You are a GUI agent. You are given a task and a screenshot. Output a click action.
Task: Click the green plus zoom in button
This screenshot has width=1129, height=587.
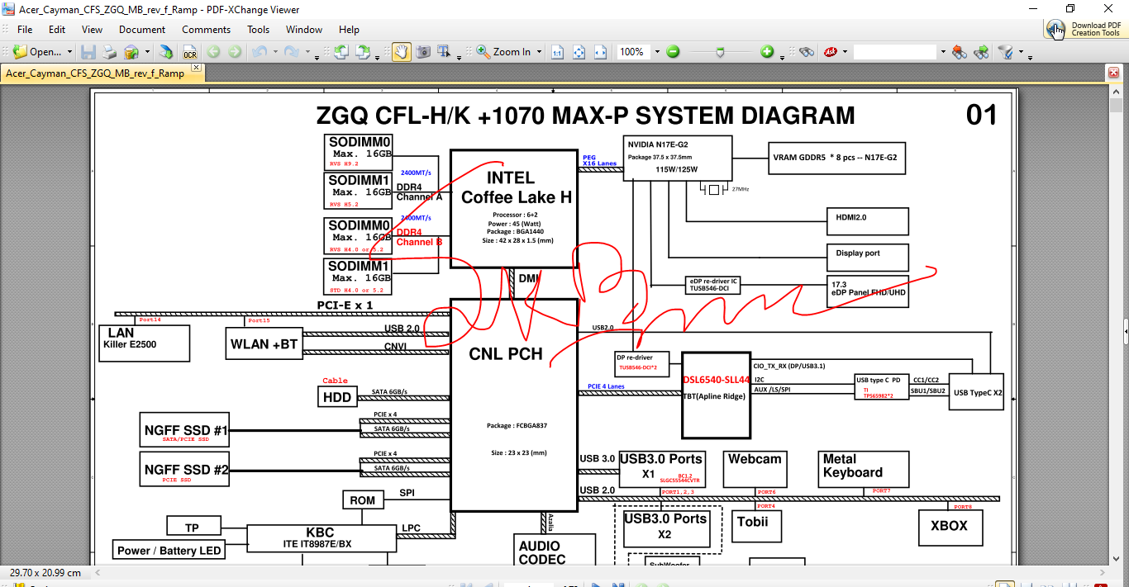click(767, 52)
